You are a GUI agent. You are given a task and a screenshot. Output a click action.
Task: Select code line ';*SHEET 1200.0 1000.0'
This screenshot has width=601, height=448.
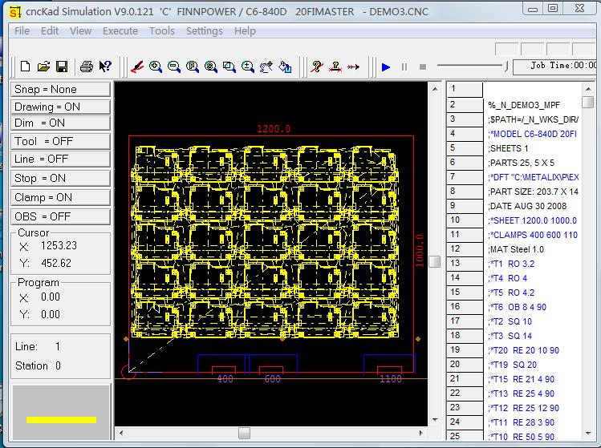coord(532,220)
